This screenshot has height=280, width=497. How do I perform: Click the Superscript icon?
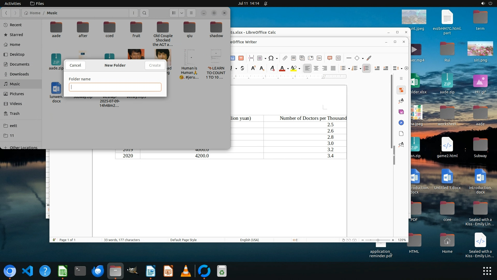tap(253, 68)
